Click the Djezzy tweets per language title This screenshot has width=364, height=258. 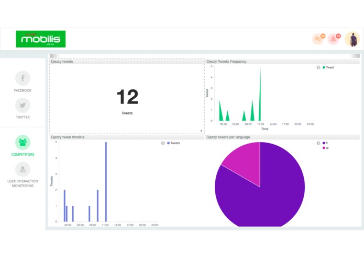[228, 137]
